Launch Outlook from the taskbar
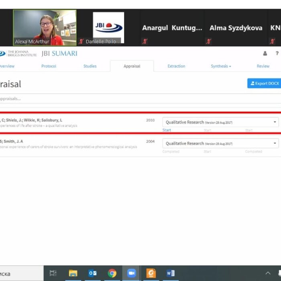The image size is (281, 281). pos(92,273)
